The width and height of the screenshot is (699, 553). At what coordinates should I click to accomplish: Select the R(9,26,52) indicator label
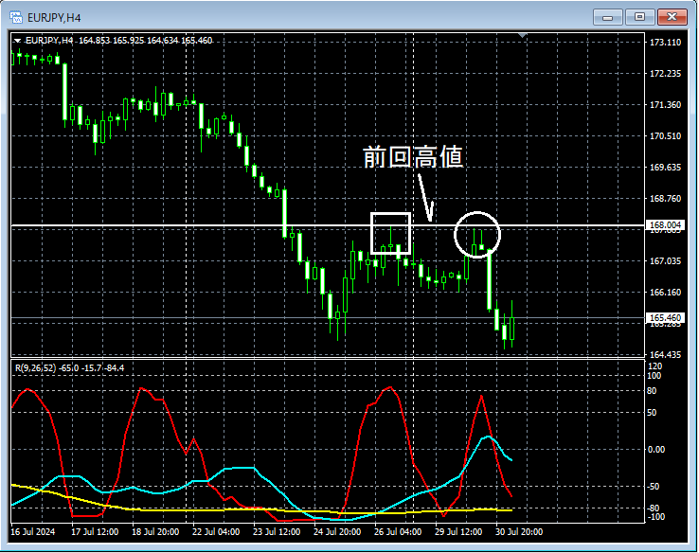point(36,368)
